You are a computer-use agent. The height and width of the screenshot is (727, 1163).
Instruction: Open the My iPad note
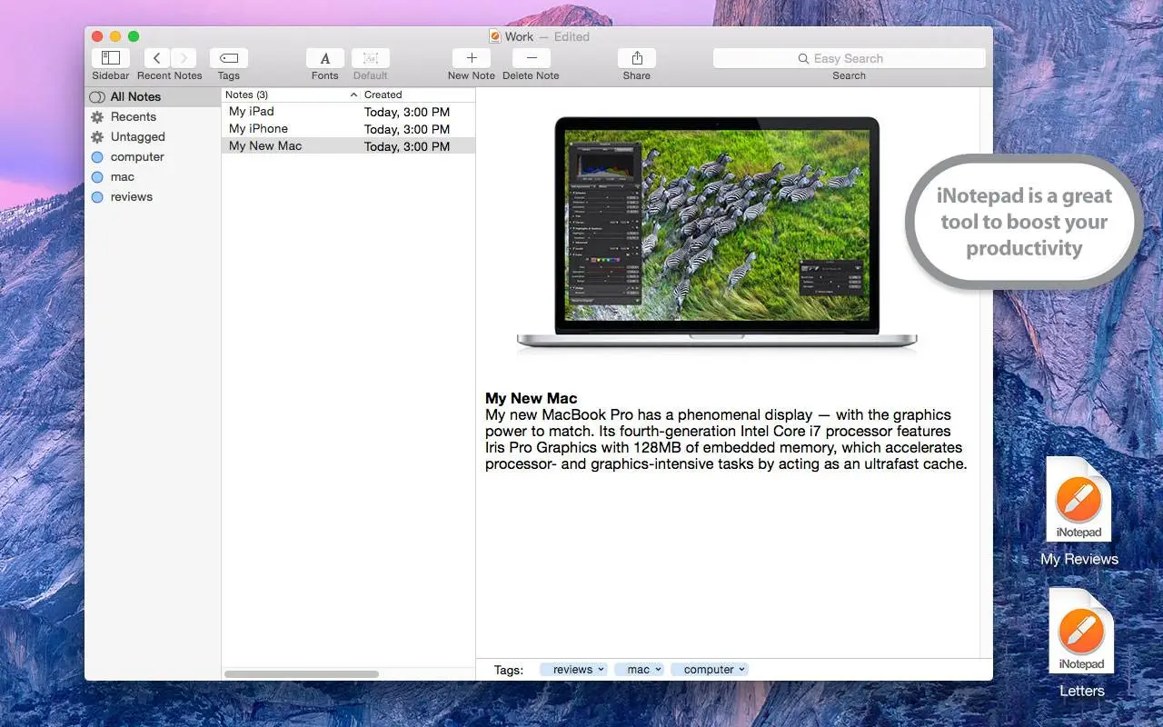coord(348,112)
